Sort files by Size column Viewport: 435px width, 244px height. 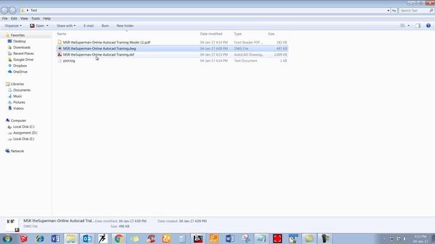coord(271,34)
